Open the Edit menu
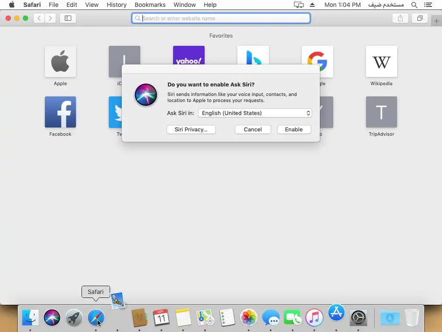Viewport: 442px width, 332px height. 72,5
